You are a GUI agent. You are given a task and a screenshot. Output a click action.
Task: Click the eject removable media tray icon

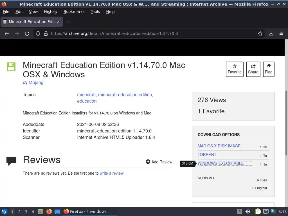(x=239, y=211)
